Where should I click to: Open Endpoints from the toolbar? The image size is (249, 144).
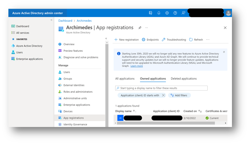coord(150,40)
